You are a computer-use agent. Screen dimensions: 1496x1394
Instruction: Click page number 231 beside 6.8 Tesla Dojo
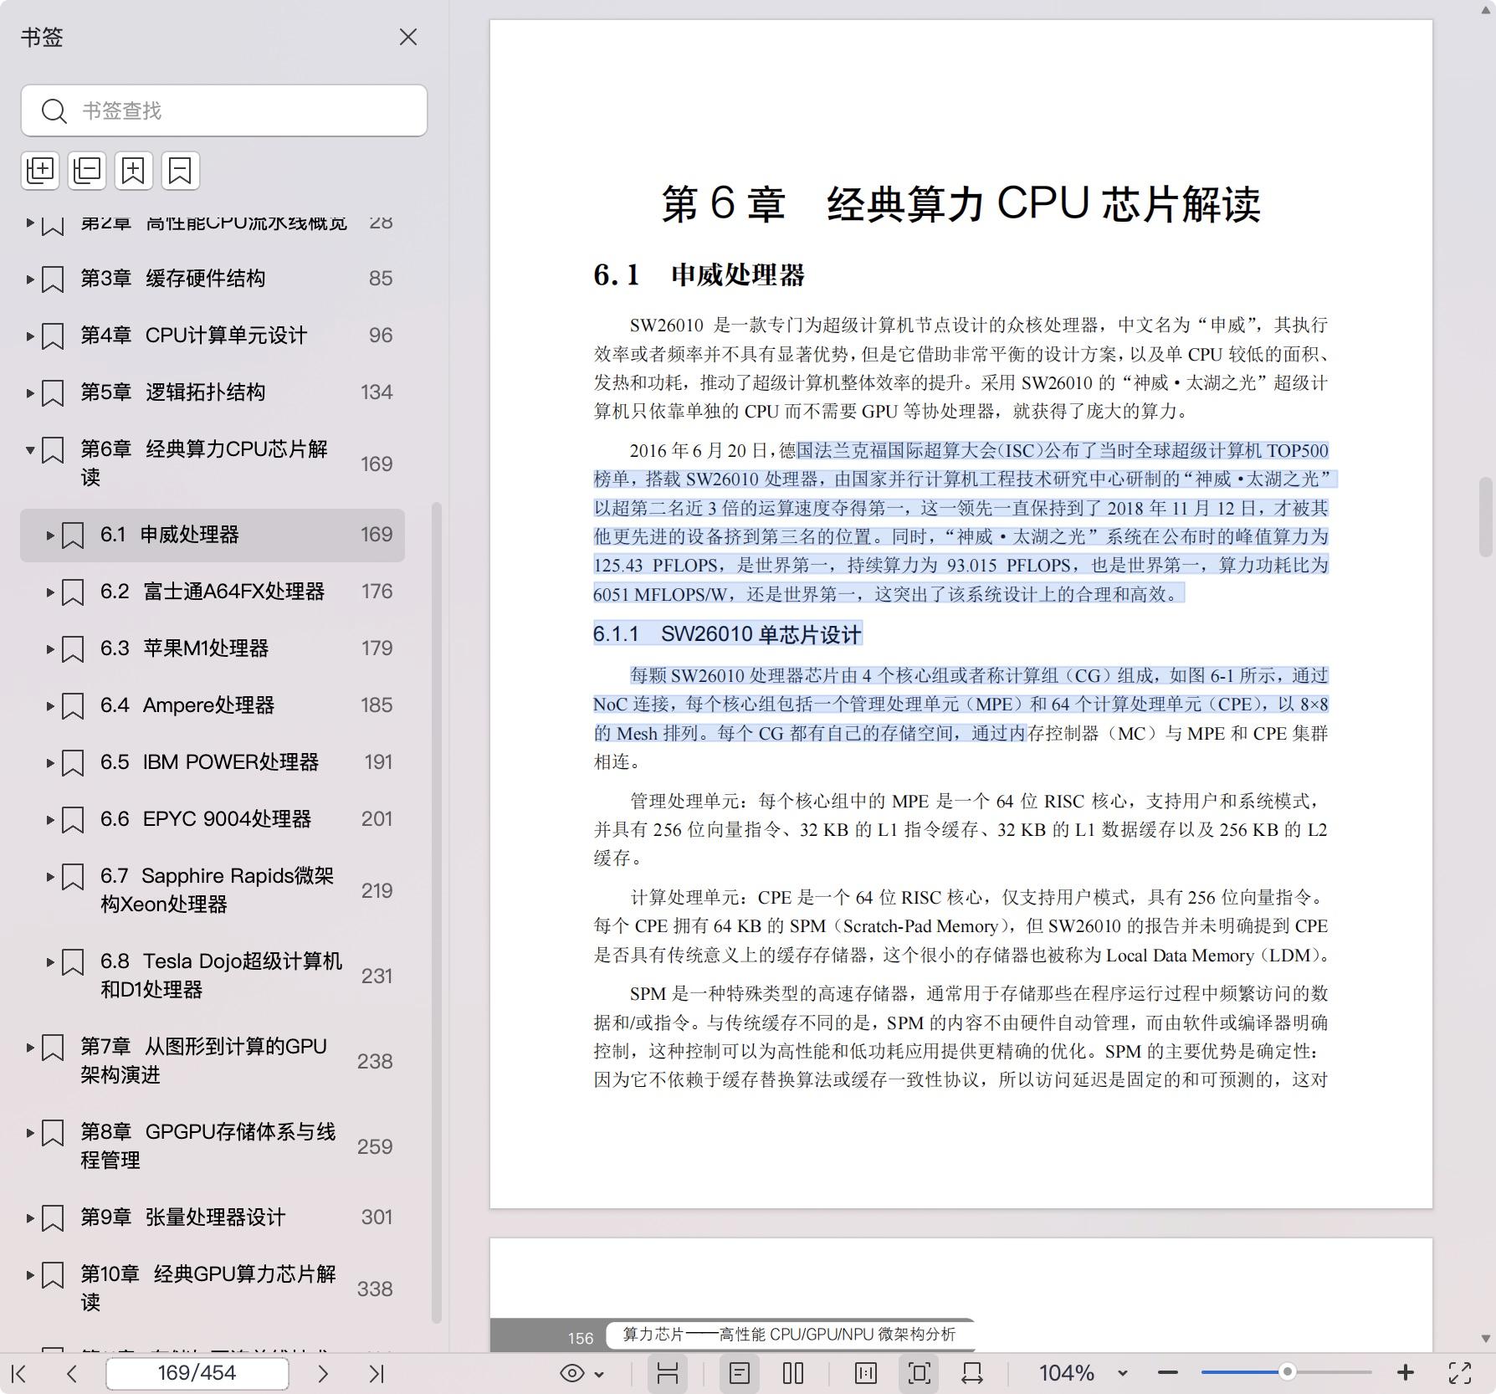(x=377, y=976)
